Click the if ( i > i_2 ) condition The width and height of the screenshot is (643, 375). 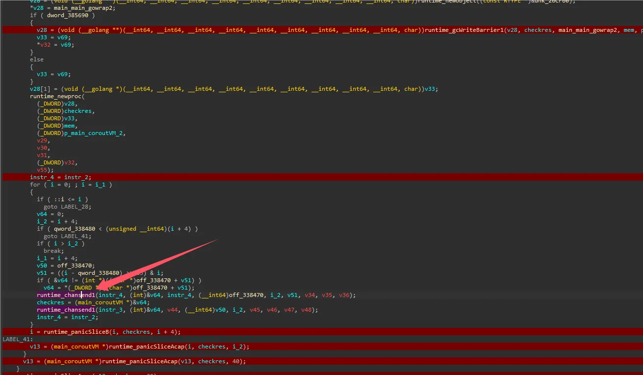pyautogui.click(x=61, y=243)
